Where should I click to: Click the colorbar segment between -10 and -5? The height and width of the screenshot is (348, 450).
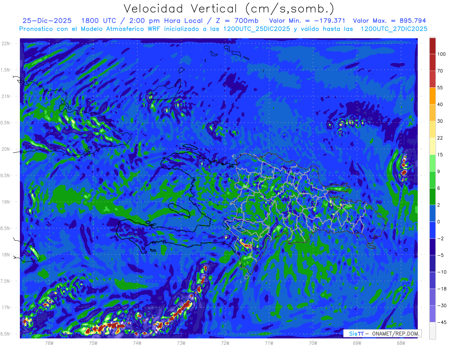[x=432, y=263]
